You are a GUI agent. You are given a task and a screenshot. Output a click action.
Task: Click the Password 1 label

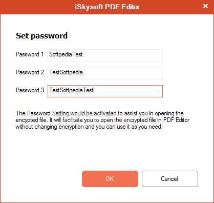30,54
